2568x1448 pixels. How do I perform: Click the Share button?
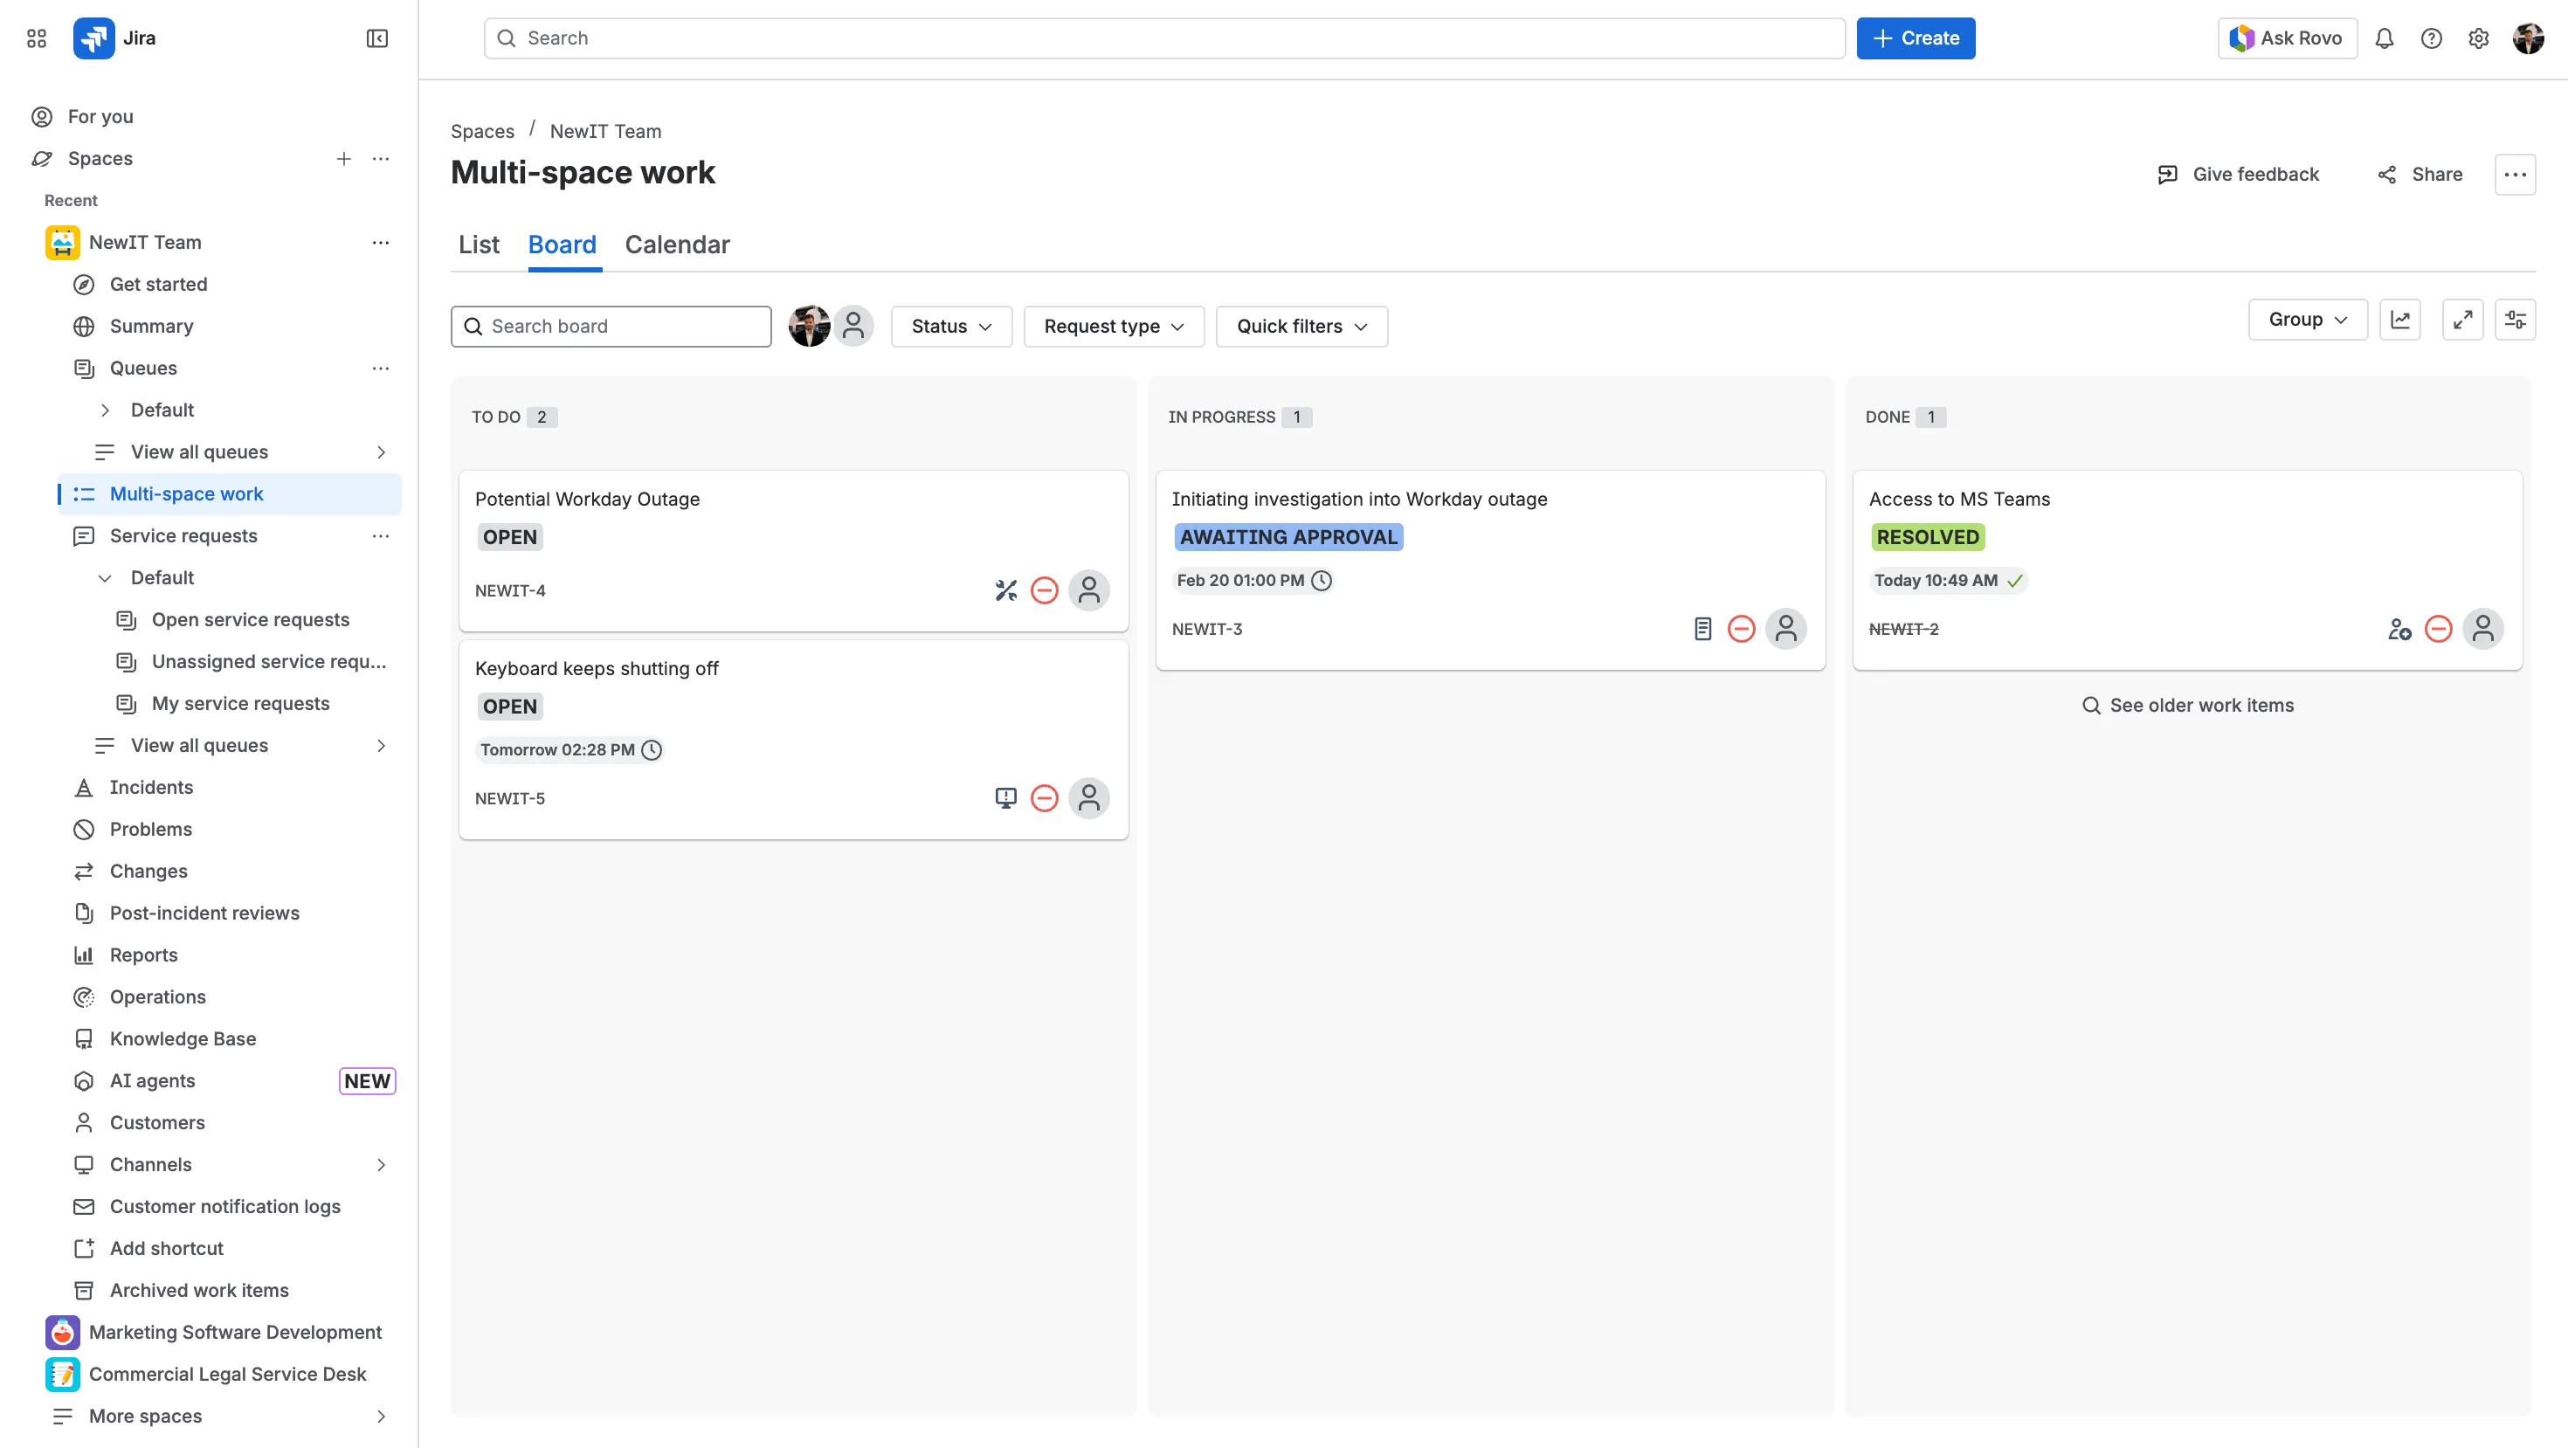tap(2420, 175)
